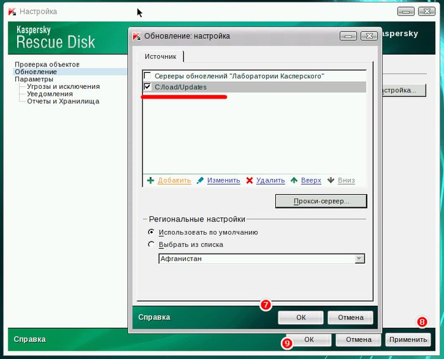Open 'Параметры' settings section
Screen dimensions: 444x359
34,79
